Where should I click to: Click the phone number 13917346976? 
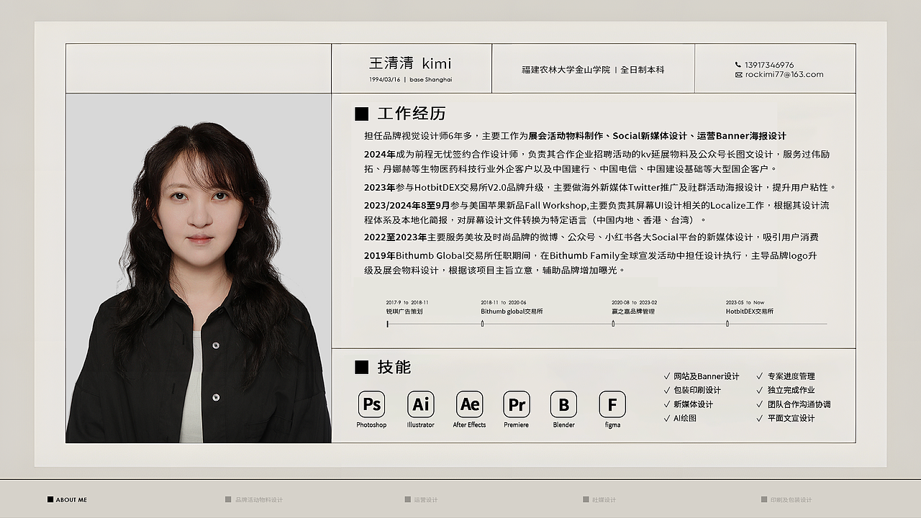tap(769, 65)
